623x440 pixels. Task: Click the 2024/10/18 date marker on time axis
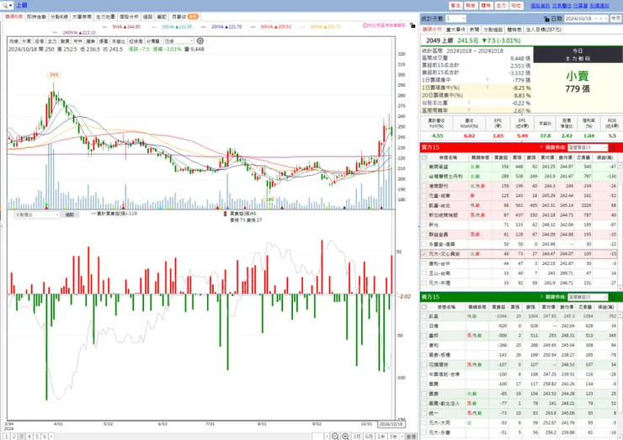tap(391, 424)
